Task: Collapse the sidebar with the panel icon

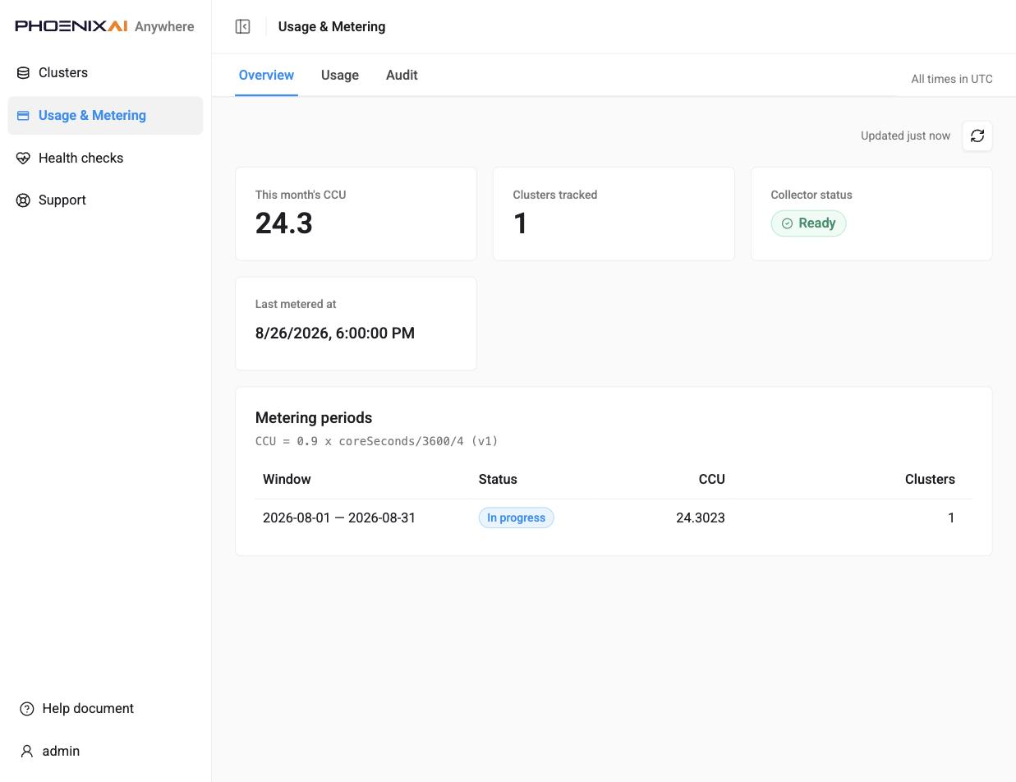Action: coord(242,26)
